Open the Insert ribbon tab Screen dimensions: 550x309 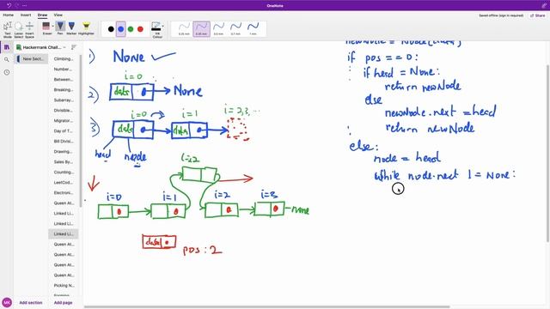coord(26,15)
